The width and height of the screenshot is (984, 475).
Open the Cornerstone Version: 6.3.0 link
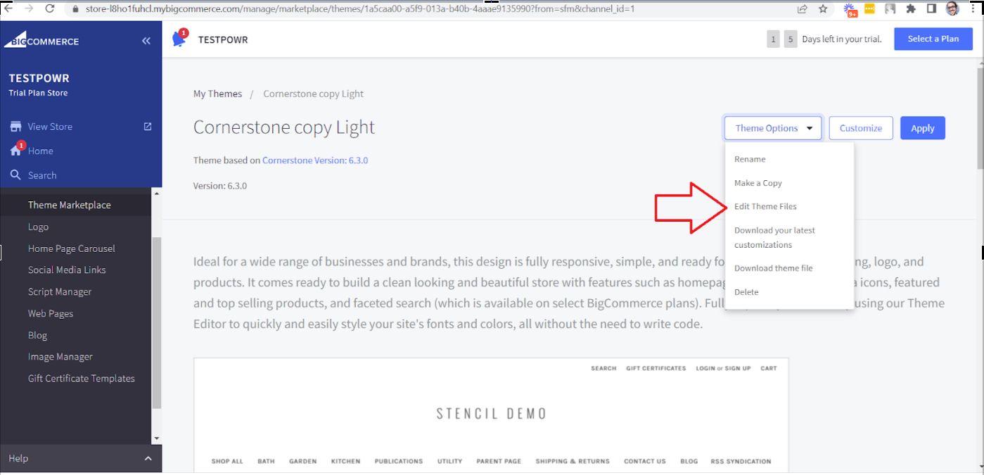click(315, 160)
